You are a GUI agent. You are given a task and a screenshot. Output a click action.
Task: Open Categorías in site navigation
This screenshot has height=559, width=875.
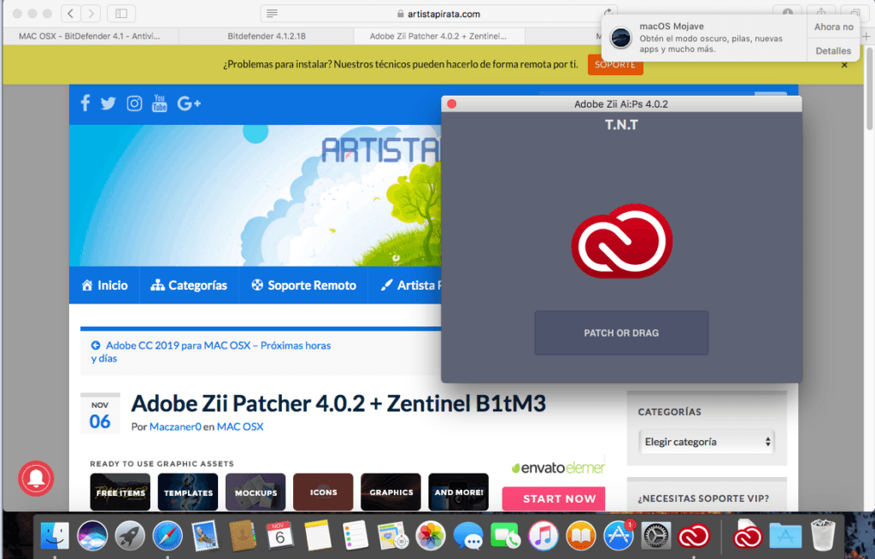tap(189, 285)
